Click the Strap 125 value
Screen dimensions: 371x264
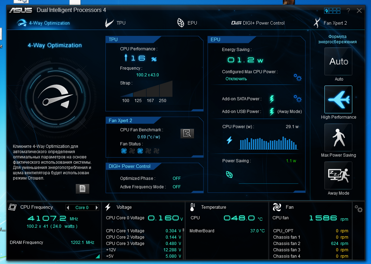[x=138, y=101]
